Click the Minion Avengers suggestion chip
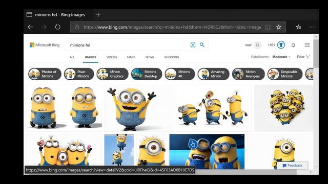This screenshot has width=328, height=184. pyautogui.click(x=248, y=74)
